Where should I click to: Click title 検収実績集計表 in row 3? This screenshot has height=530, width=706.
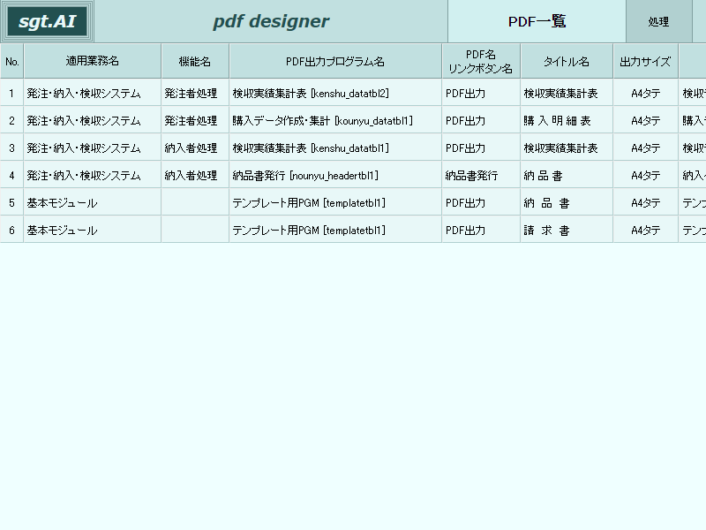click(560, 148)
